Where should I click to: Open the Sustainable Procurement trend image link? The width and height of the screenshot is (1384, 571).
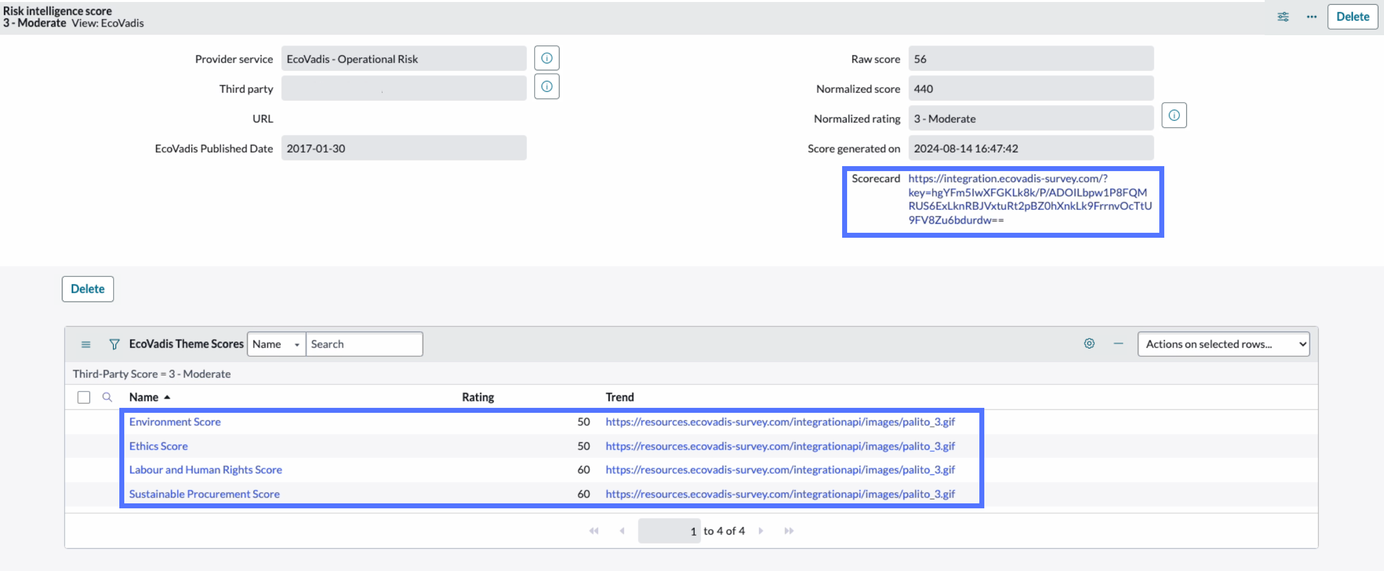(780, 493)
